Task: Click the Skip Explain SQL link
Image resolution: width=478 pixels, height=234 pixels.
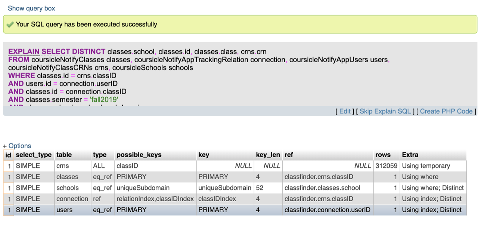Action: click(x=385, y=111)
